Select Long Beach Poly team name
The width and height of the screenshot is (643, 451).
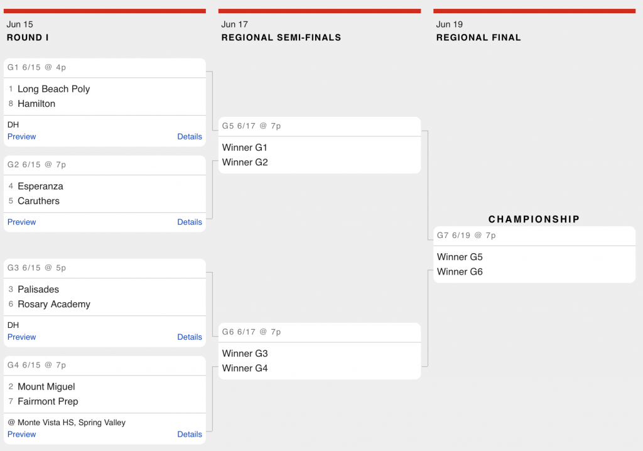[54, 89]
